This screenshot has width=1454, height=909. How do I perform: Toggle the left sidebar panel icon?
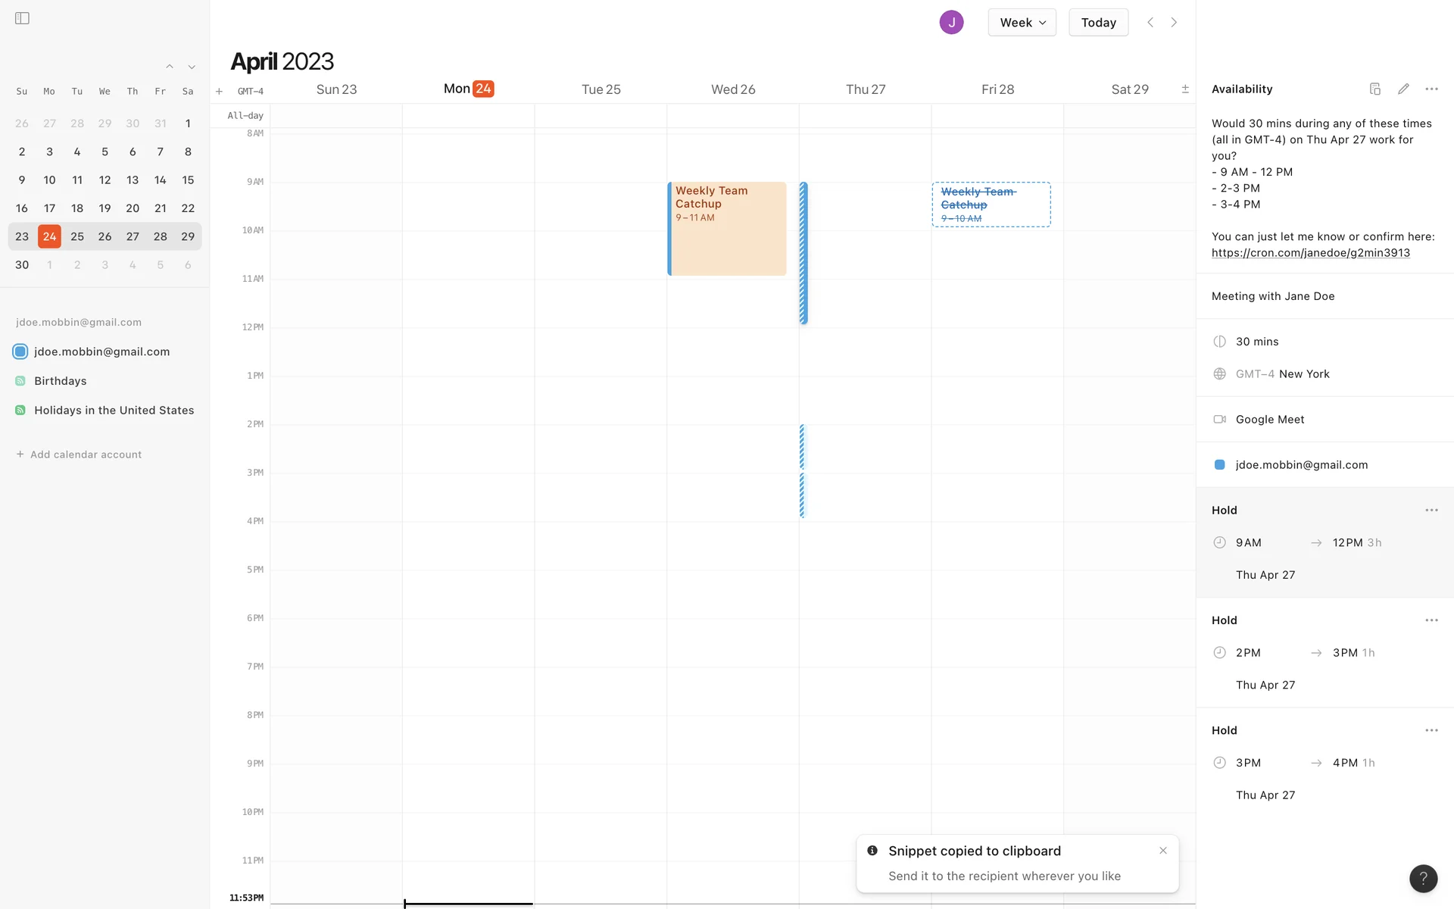point(22,18)
